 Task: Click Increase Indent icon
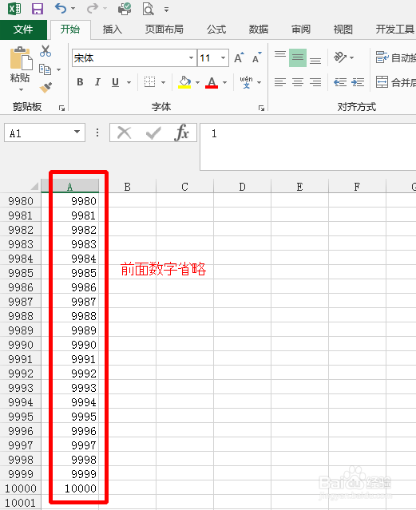(358, 82)
